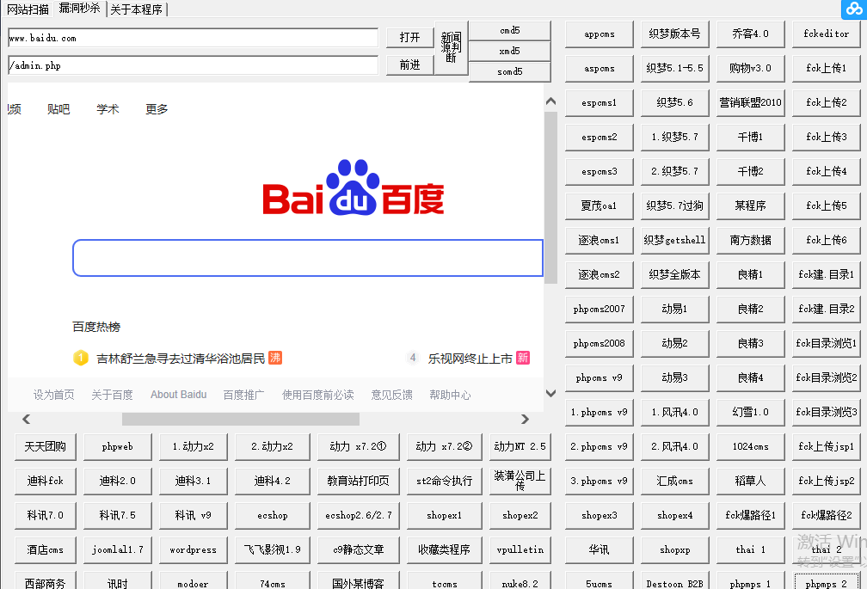This screenshot has width=867, height=589.
Task: Click the www.baidu.com URL input field
Action: (x=191, y=38)
